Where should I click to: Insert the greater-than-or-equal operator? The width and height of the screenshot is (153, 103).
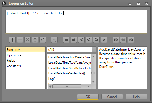[96, 40]
